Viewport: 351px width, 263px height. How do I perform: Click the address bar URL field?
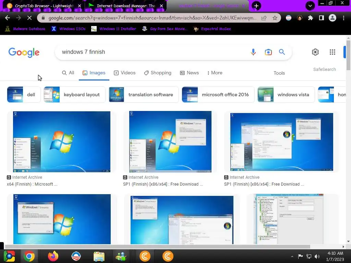(x=152, y=18)
